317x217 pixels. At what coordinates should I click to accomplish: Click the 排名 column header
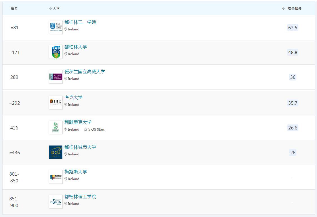14,9
